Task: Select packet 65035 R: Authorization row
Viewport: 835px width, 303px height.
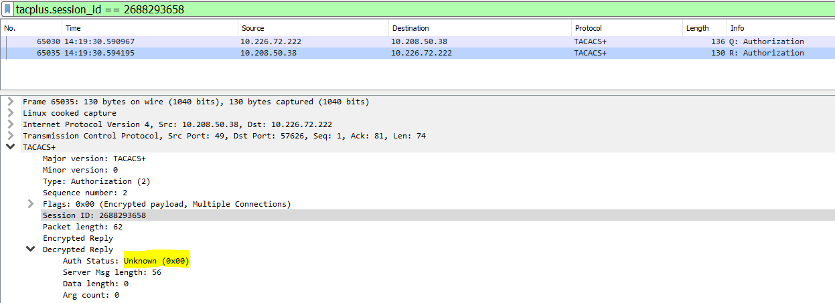Action: click(417, 53)
